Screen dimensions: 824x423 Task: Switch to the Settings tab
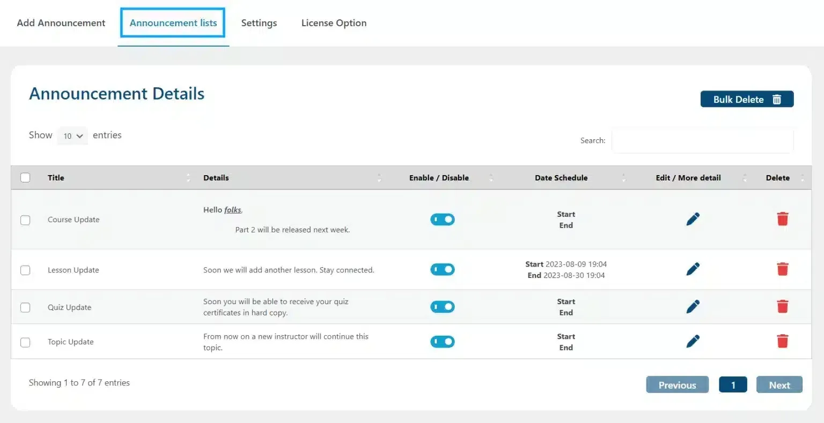coord(259,23)
